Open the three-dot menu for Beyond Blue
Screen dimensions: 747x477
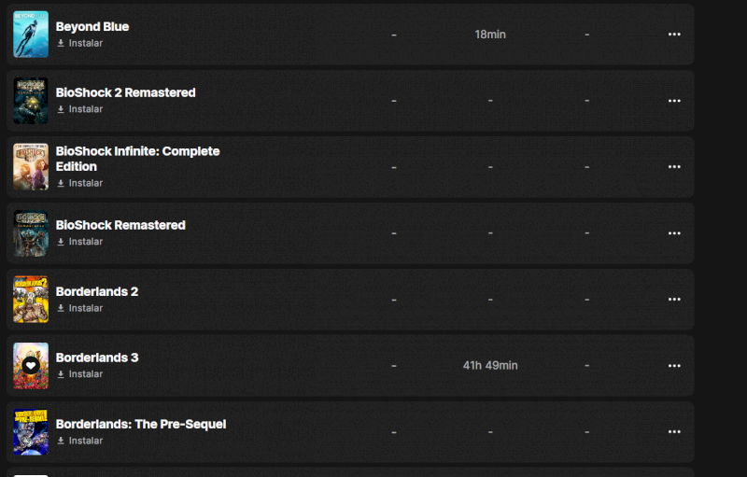(x=674, y=35)
